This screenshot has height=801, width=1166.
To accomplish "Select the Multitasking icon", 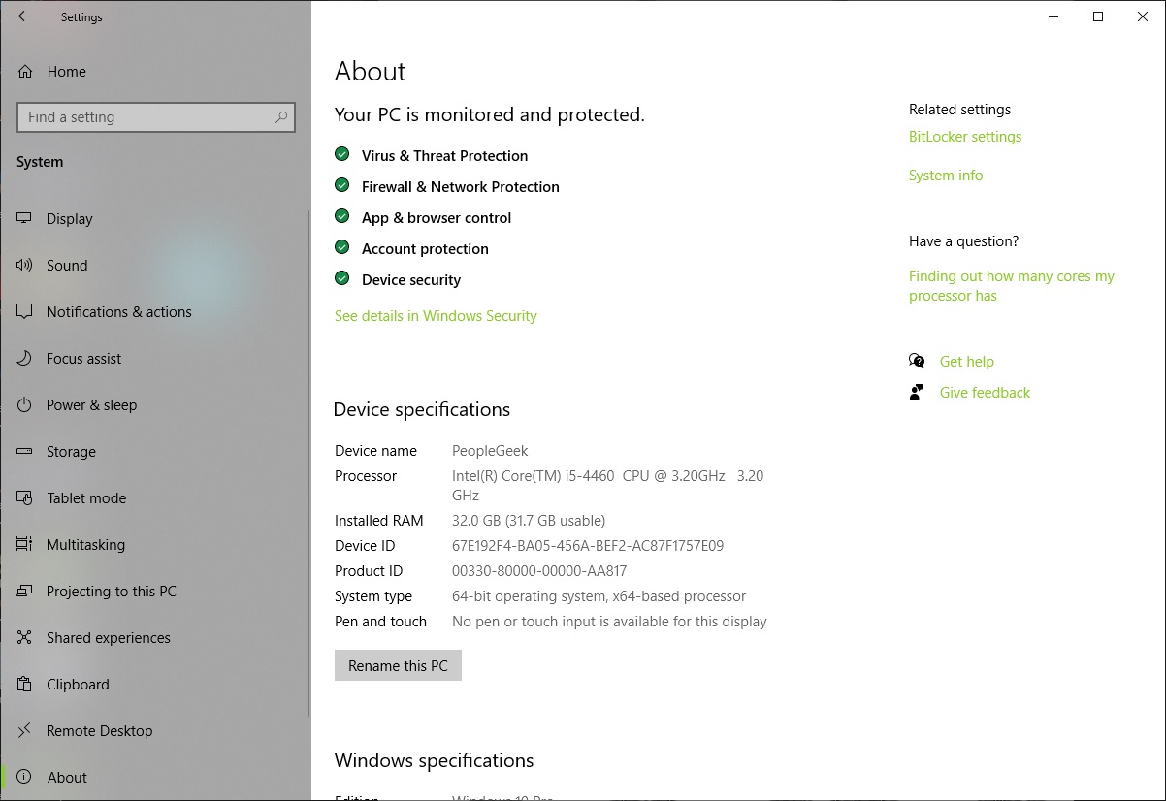I will 25,545.
